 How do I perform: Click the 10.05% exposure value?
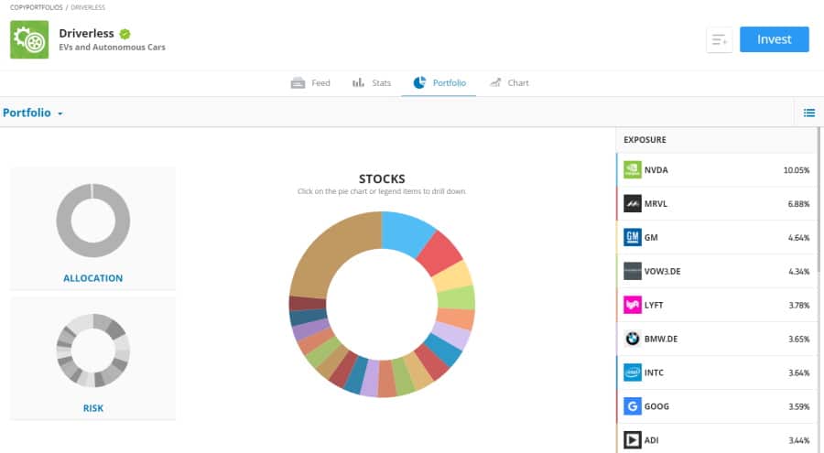pyautogui.click(x=797, y=170)
